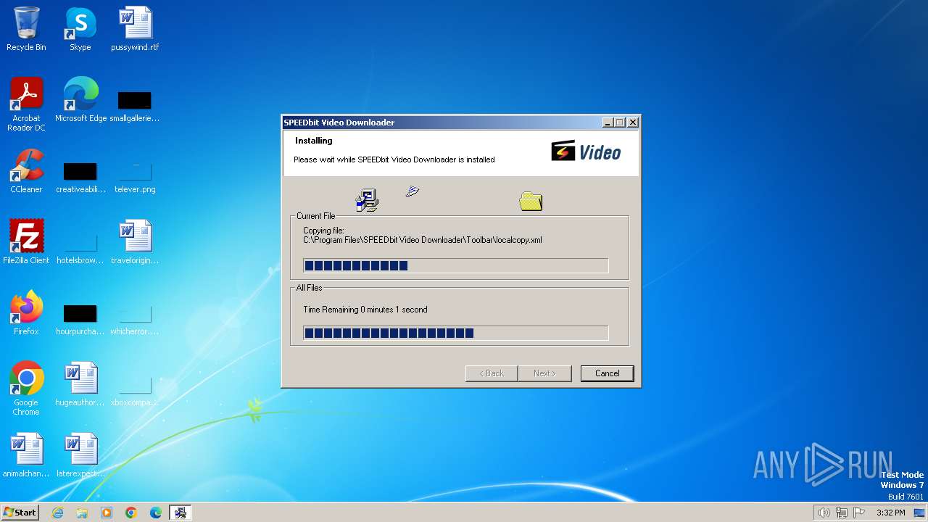The height and width of the screenshot is (522, 928).
Task: Click the SPEEDbit Video logo in installer
Action: click(x=586, y=152)
